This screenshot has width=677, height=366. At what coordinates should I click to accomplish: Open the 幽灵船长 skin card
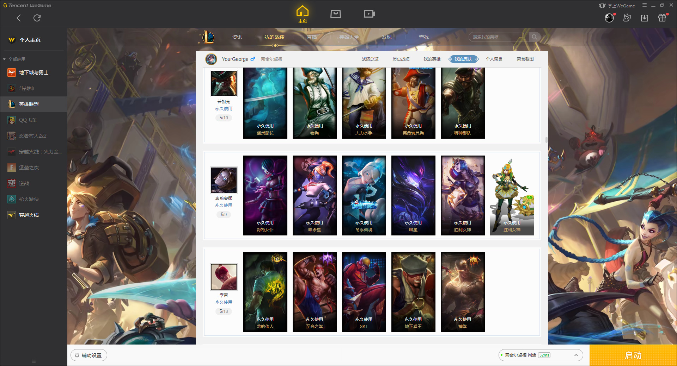265,103
